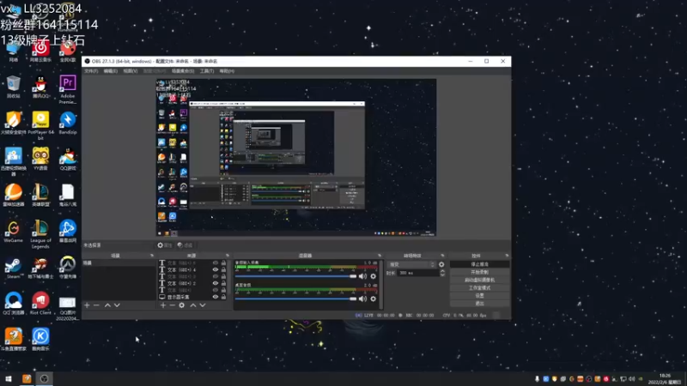Image resolution: width=687 pixels, height=386 pixels.
Task: Click 工作室模式 studio mode button
Action: tap(479, 288)
